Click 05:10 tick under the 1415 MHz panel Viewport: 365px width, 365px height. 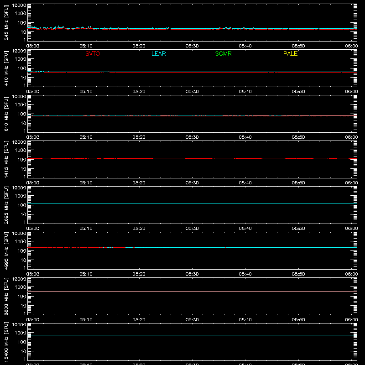point(86,183)
